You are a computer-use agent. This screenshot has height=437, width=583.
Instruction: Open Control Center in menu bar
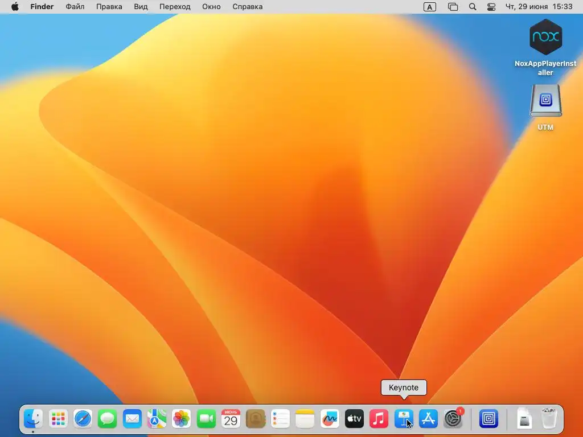(491, 7)
